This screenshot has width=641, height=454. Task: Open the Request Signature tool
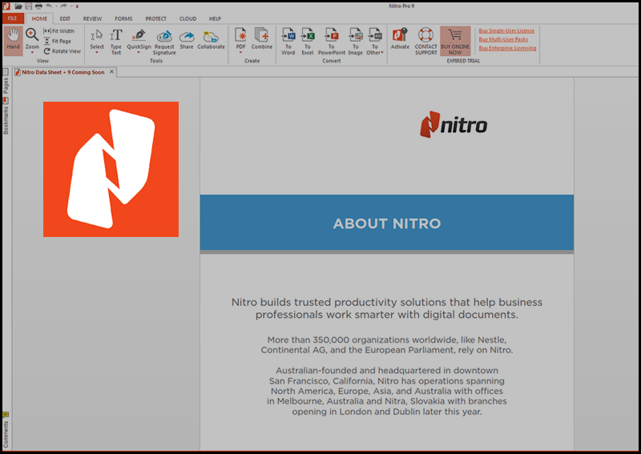click(x=164, y=39)
